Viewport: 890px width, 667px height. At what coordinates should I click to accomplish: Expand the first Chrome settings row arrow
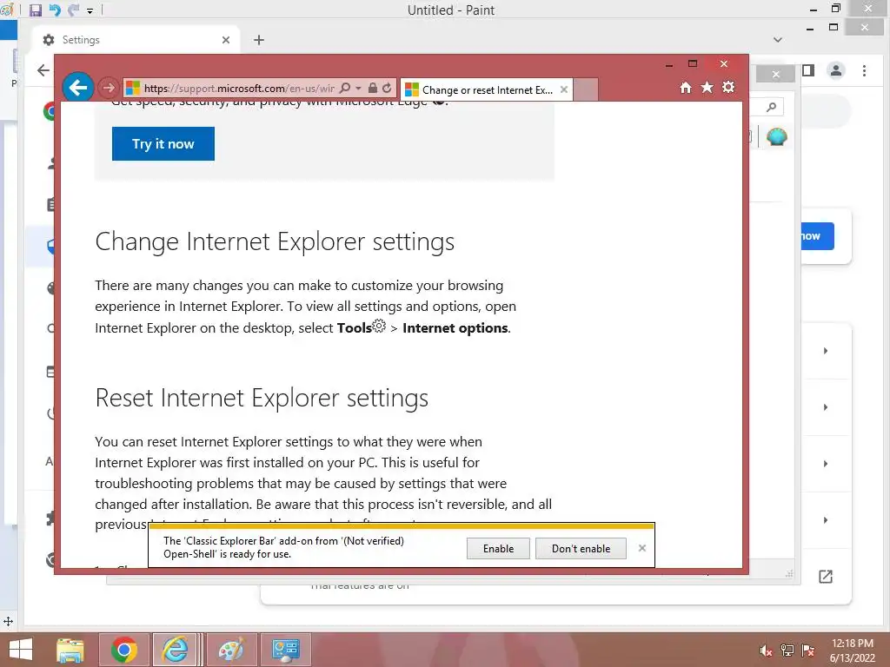coord(826,351)
